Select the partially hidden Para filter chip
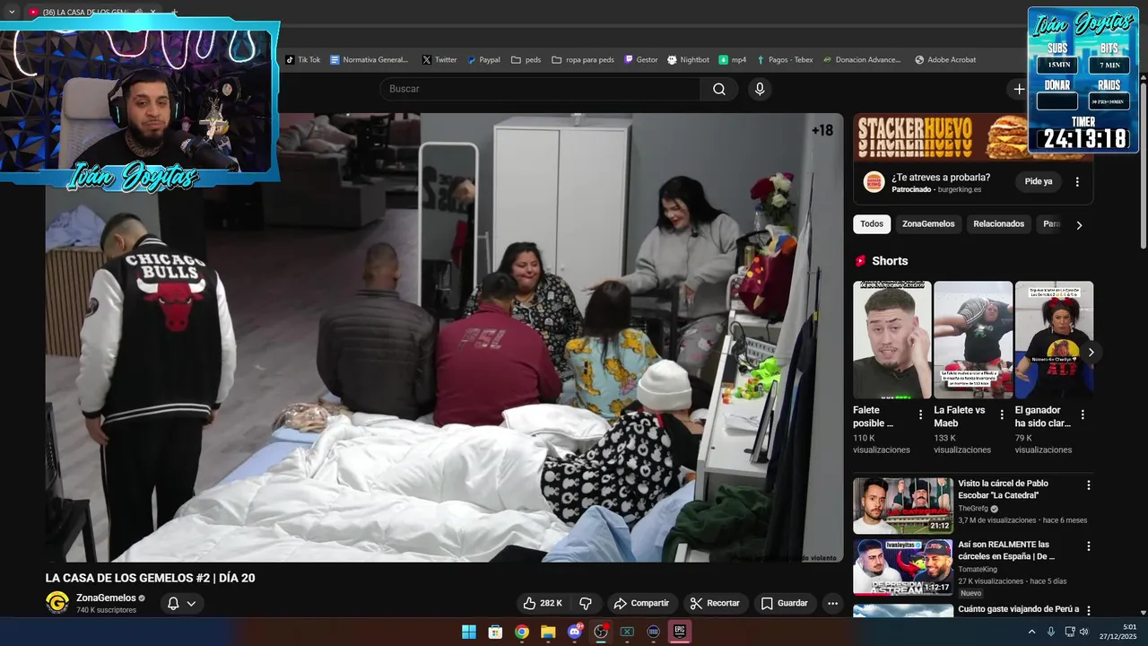This screenshot has height=646, width=1148. (1051, 224)
